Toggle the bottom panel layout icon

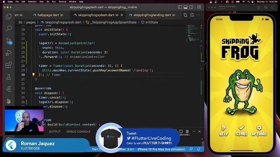click(x=185, y=7)
